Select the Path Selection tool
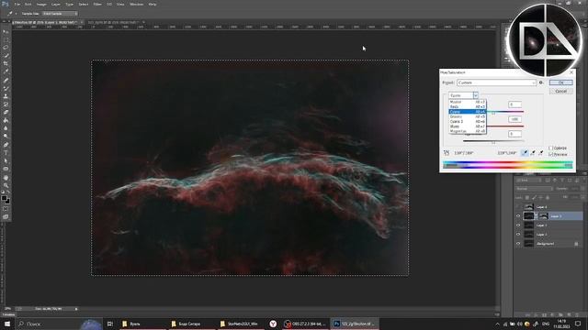Image resolution: width=588 pixels, height=330 pixels. pyautogui.click(x=6, y=161)
